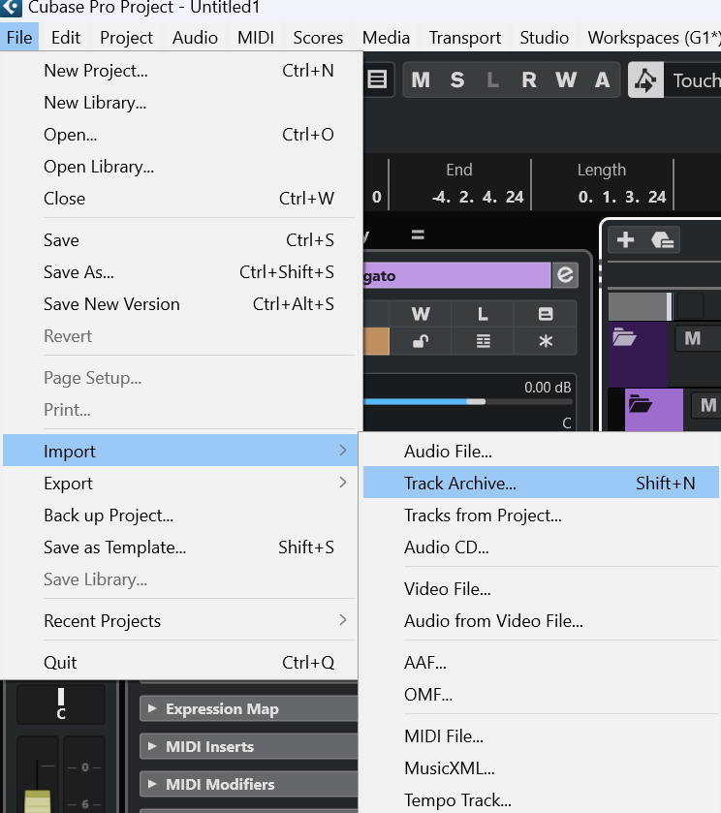Choose Audio from Video File... option

pyautogui.click(x=541, y=620)
